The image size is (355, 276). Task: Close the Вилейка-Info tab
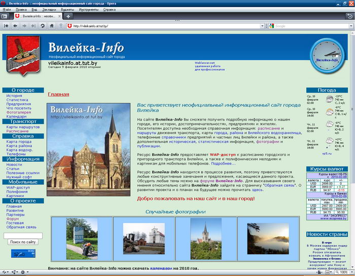pyautogui.click(x=59, y=16)
